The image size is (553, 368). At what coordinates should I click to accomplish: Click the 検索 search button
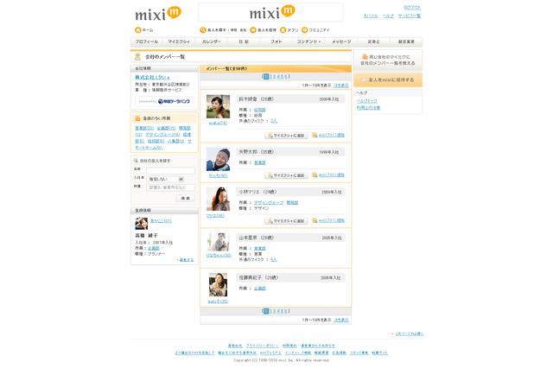pos(186,199)
